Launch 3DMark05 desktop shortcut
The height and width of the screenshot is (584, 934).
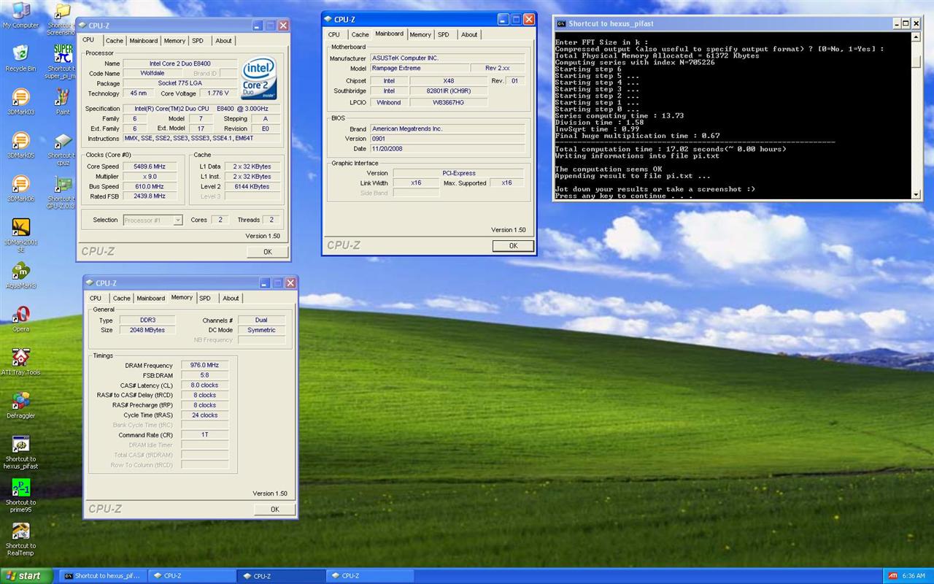(20, 140)
